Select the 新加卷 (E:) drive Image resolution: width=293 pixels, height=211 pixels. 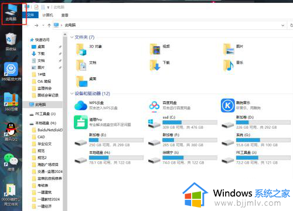click(109, 140)
